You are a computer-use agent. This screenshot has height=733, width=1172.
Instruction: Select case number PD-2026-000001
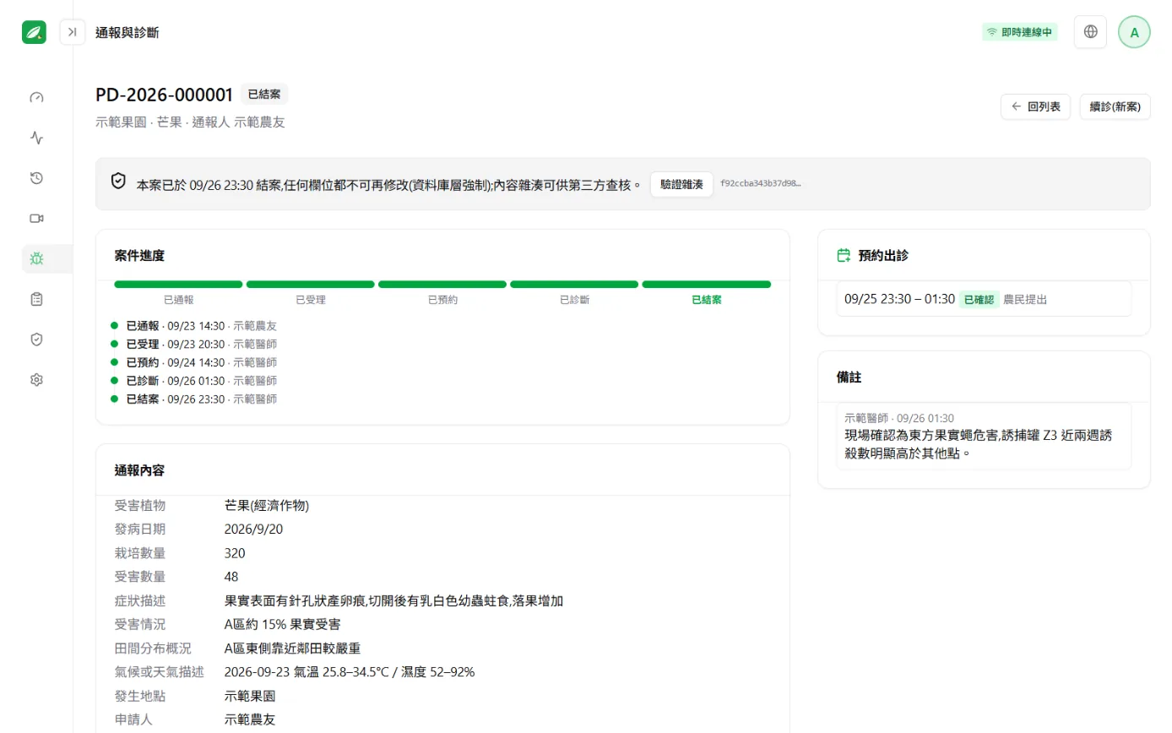165,95
